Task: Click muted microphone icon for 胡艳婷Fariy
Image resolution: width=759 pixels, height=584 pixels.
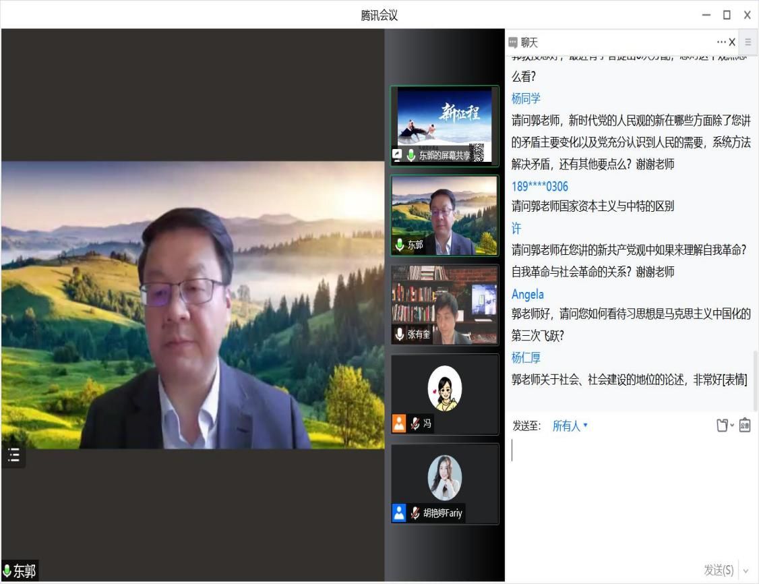Action: 415,513
